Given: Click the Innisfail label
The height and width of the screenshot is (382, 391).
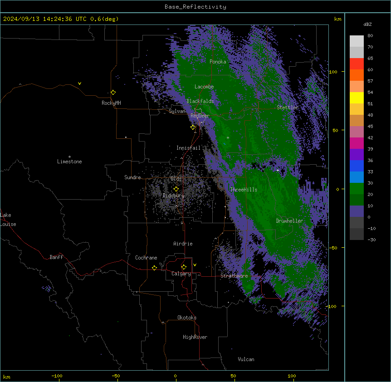Looking at the screenshot, I should [188, 148].
